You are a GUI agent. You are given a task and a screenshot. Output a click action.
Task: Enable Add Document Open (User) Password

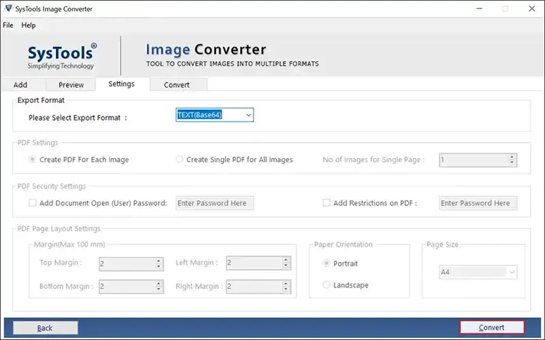pyautogui.click(x=32, y=202)
